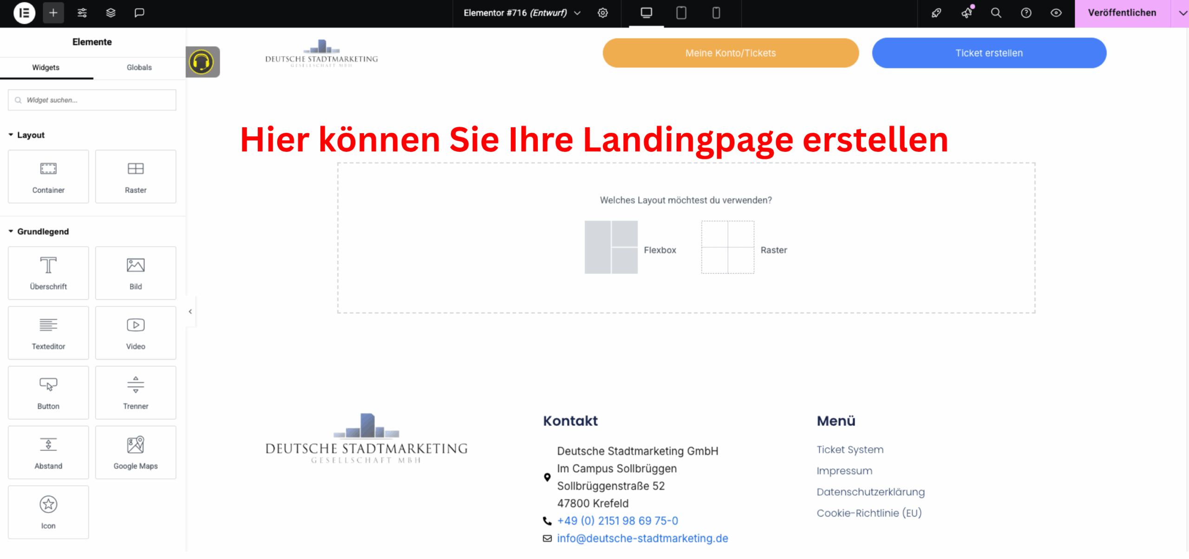Screen dimensions: 1189x559
Task: Open the notes speech-bubble icon
Action: [139, 13]
